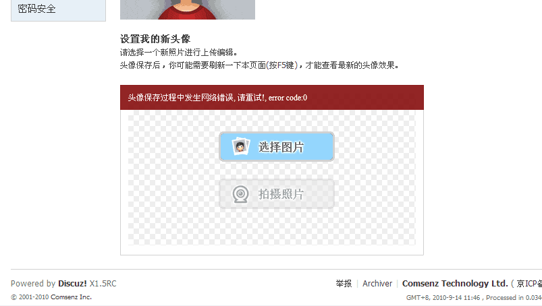This screenshot has width=542, height=306.
Task: Click the photo icon on 选择图片
Action: (x=241, y=147)
